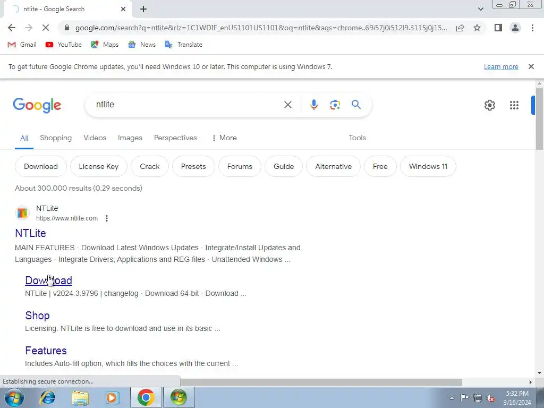Select the All results tab

pyautogui.click(x=24, y=138)
